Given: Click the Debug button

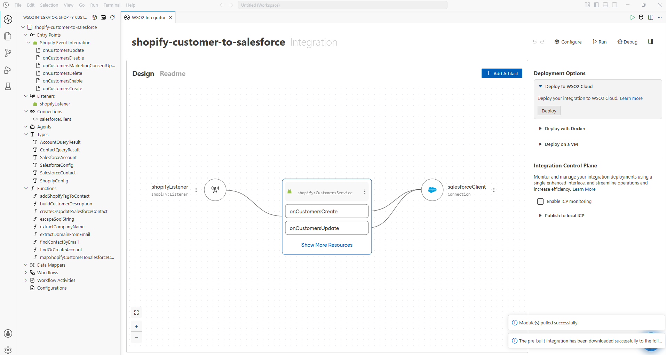Looking at the screenshot, I should click(627, 42).
